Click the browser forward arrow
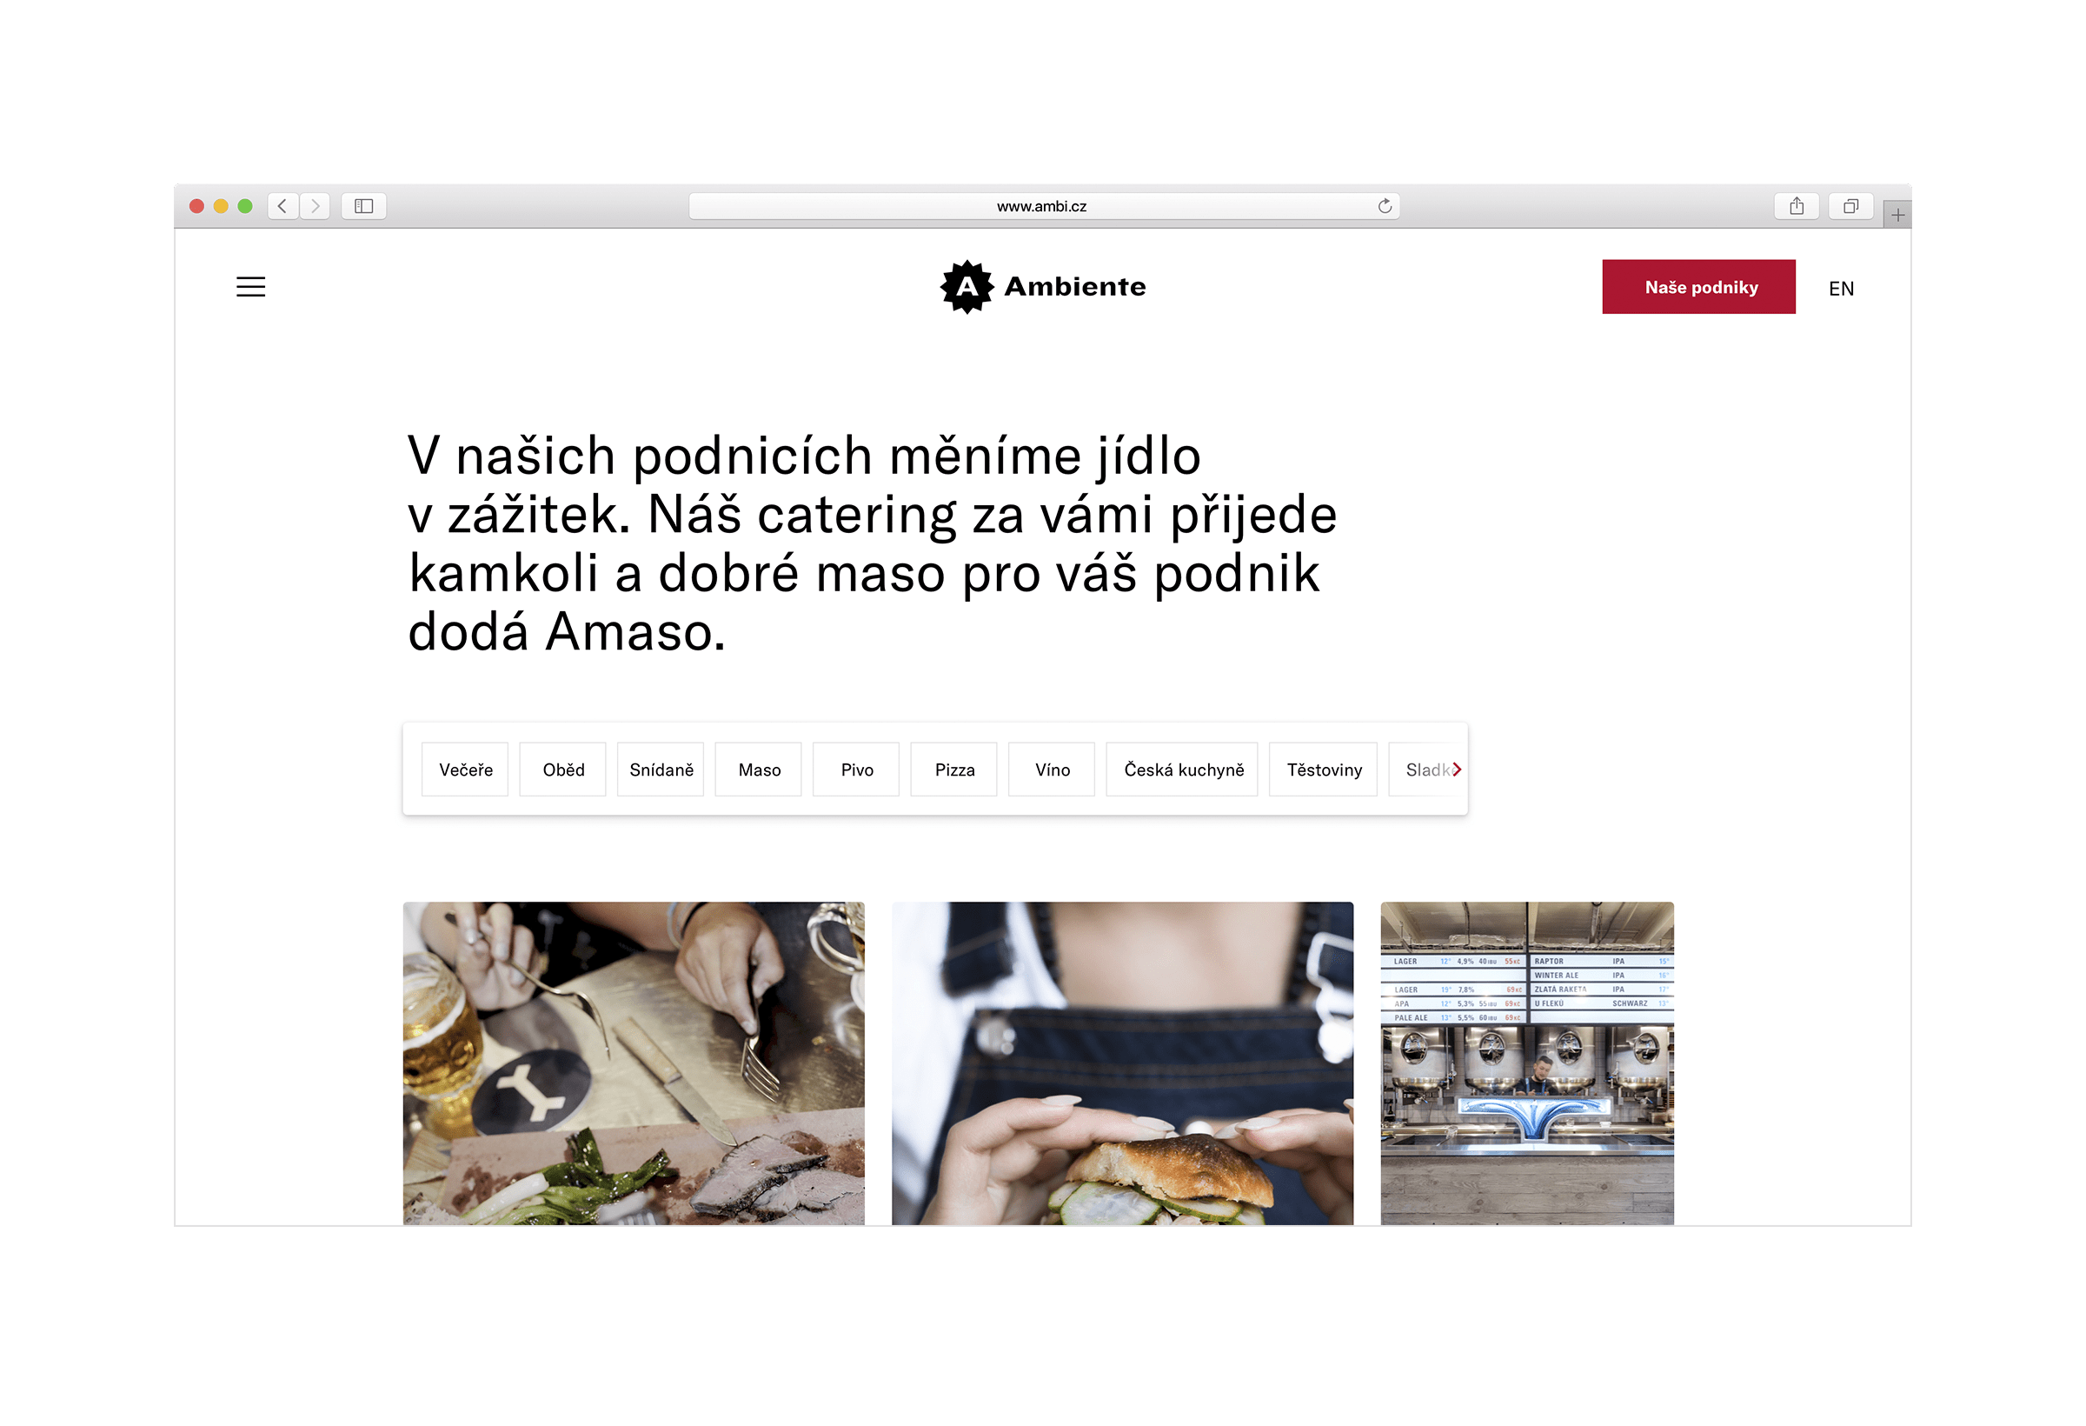Viewport: 2086px width, 1426px height. point(315,207)
